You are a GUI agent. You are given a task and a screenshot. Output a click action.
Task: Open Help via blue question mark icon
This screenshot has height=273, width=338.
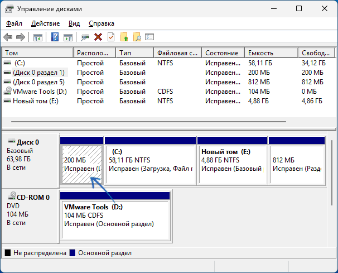click(x=55, y=37)
